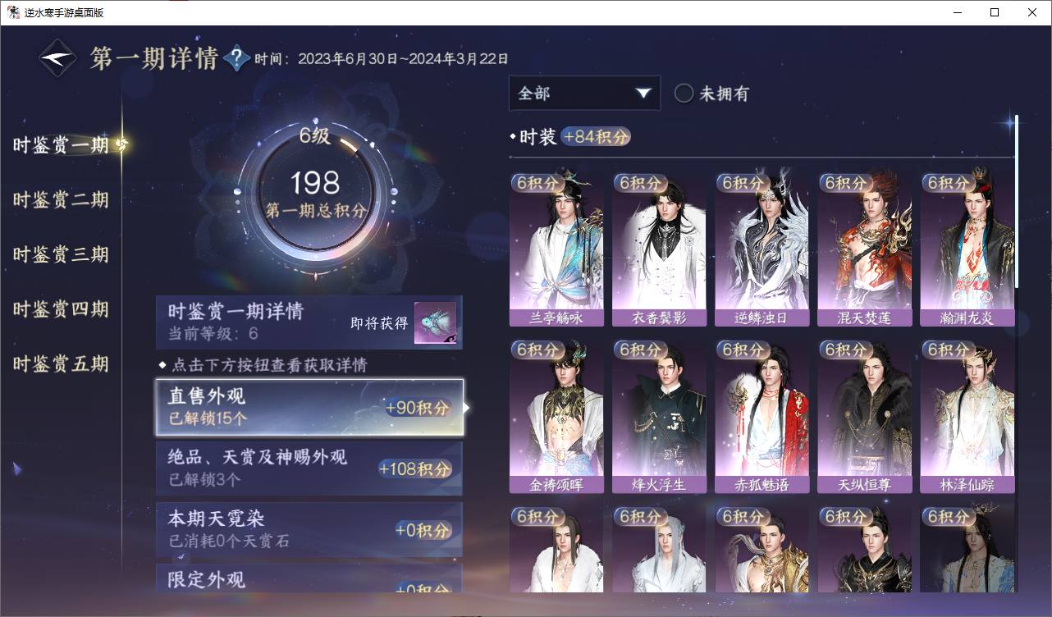
Task: Open the 时鉴赏五期 tab
Action: click(61, 364)
